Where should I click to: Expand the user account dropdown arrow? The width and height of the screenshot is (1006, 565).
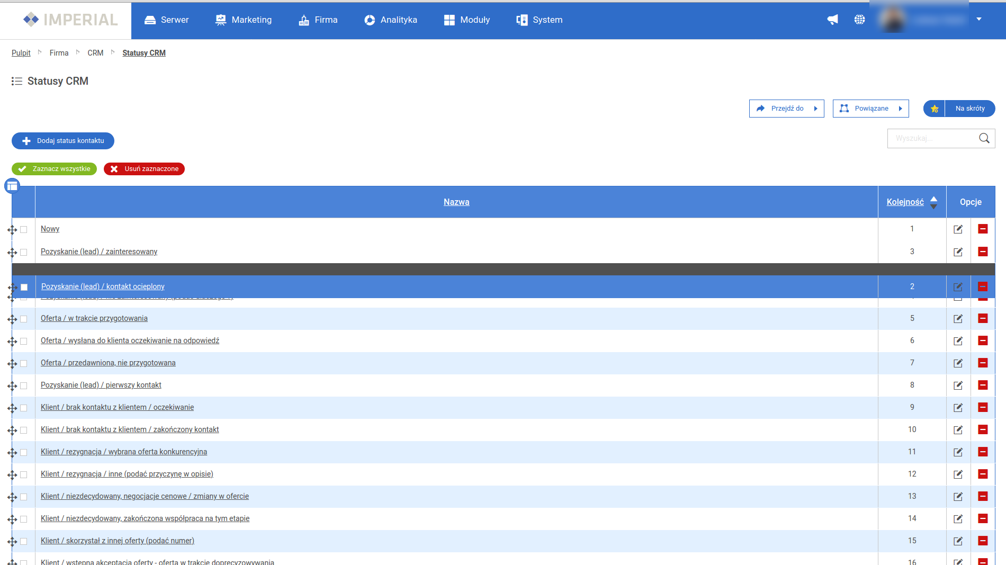pos(979,19)
